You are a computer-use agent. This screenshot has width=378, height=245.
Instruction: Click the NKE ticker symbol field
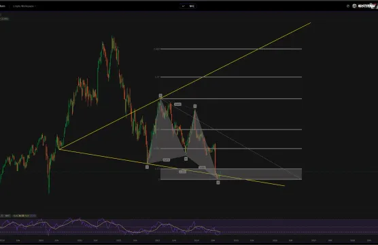pyautogui.click(x=192, y=6)
